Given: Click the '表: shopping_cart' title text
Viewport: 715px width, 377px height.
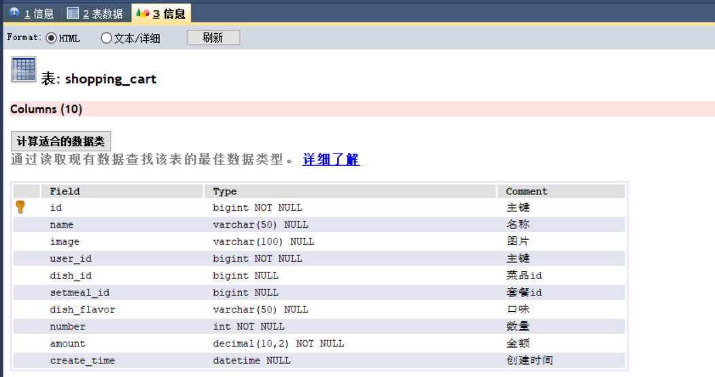Looking at the screenshot, I should (99, 79).
